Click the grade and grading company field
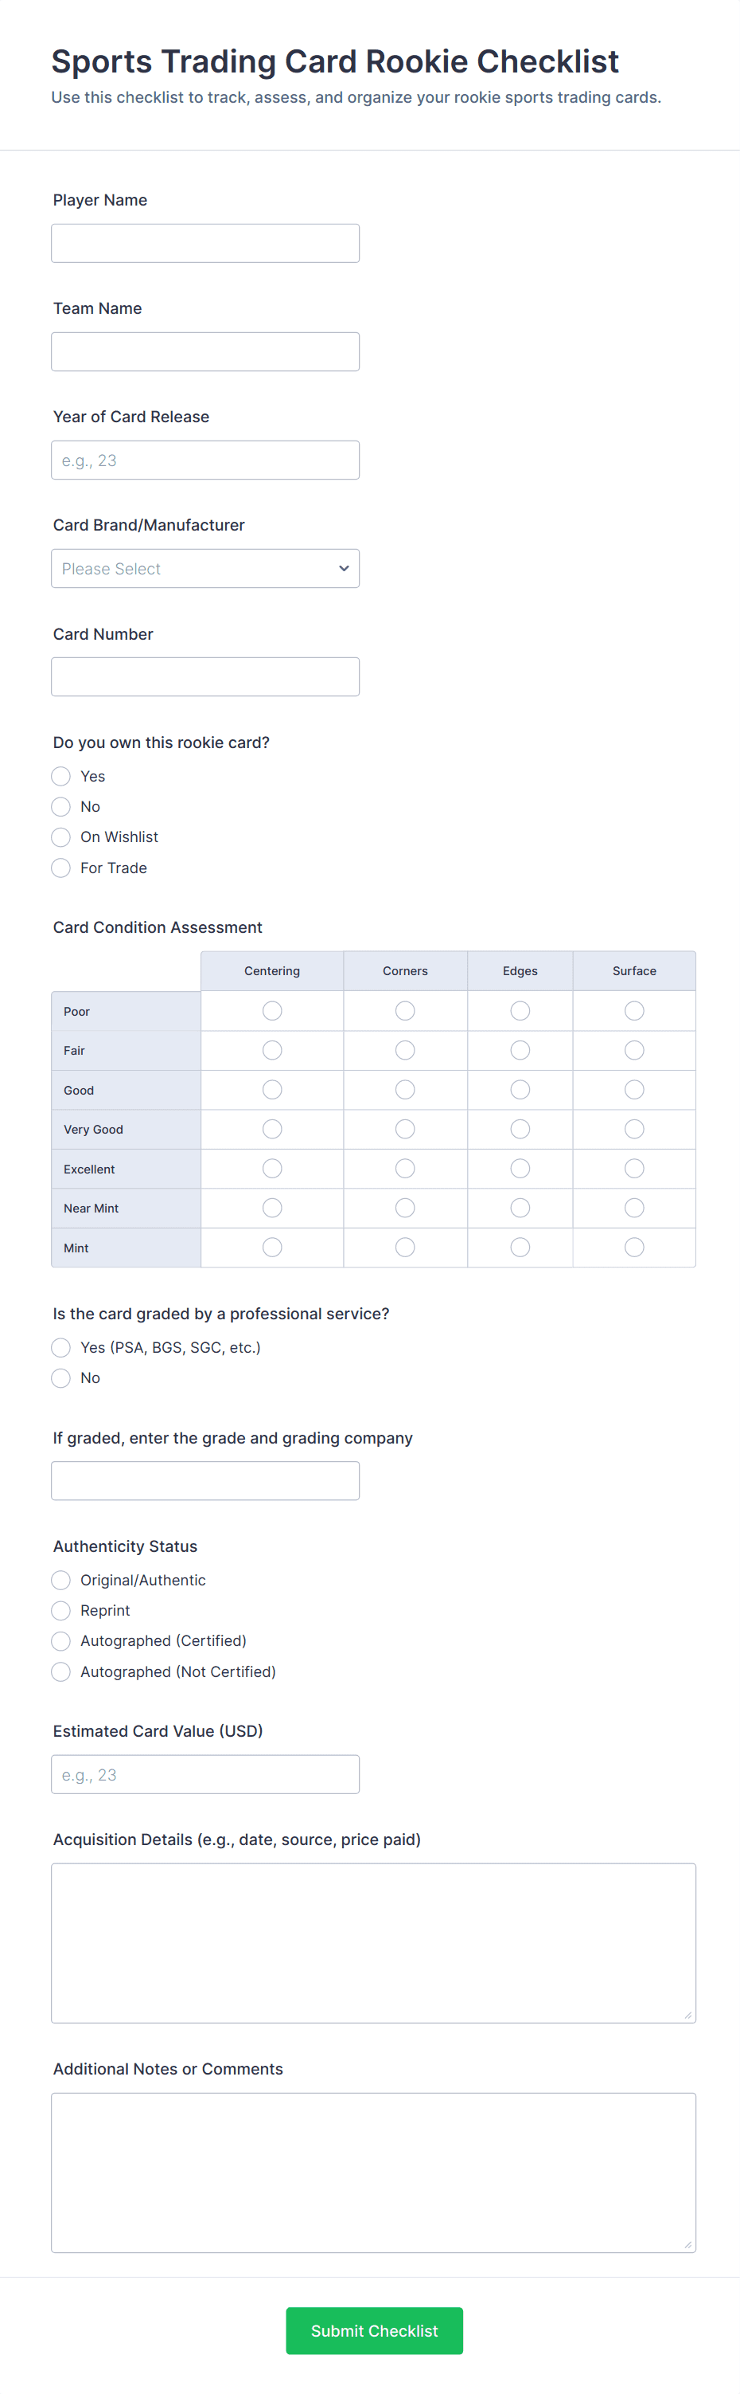Viewport: 740px width, 2394px height. click(x=205, y=1480)
